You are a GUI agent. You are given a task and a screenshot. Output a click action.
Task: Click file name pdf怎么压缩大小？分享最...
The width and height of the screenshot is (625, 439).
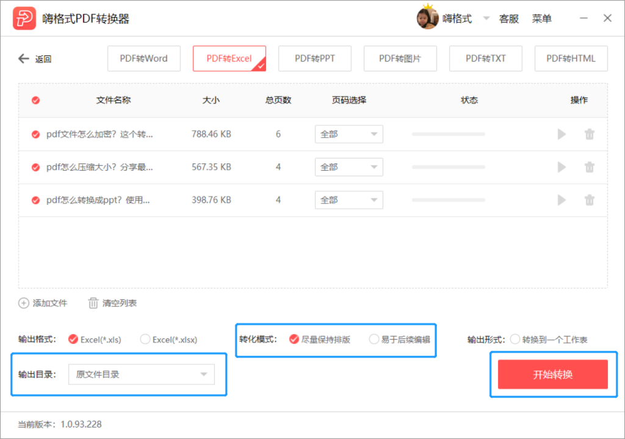click(99, 167)
